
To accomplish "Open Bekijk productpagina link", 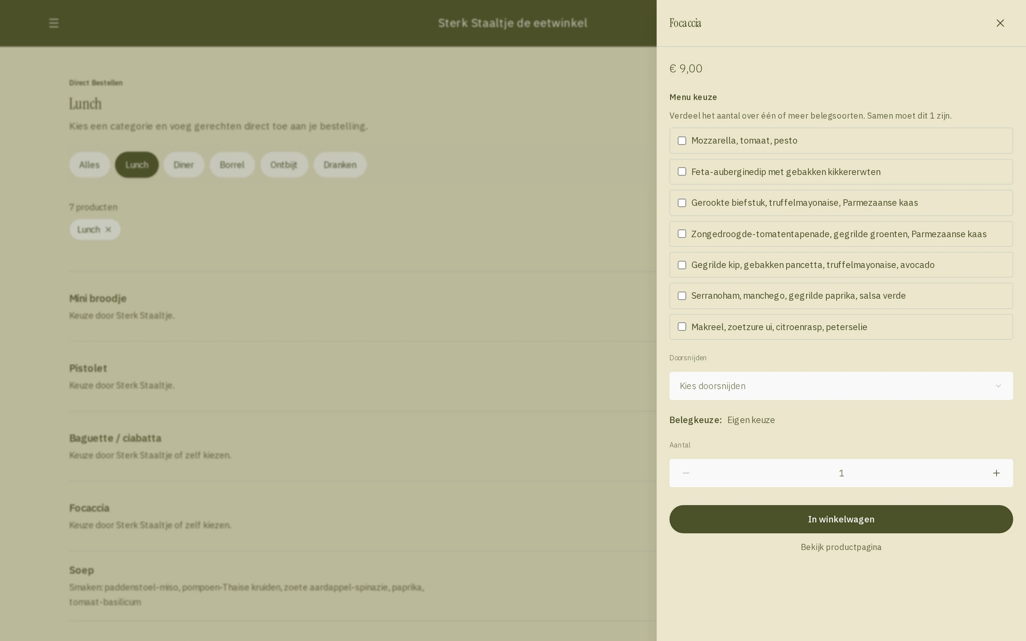I will 841,547.
